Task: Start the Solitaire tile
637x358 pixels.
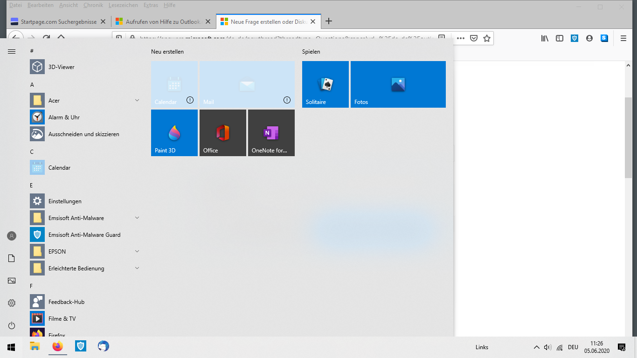Action: pyautogui.click(x=325, y=84)
